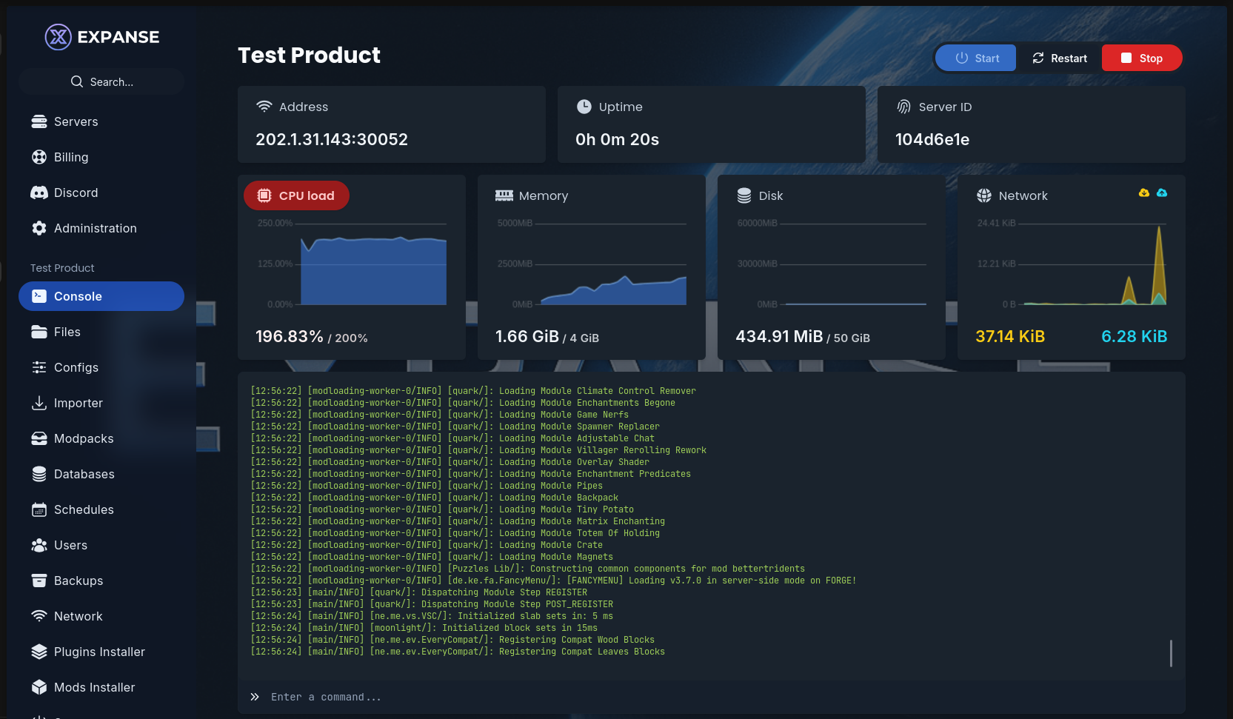Image resolution: width=1233 pixels, height=719 pixels.
Task: Open the Schedules calendar icon
Action: coord(39,509)
